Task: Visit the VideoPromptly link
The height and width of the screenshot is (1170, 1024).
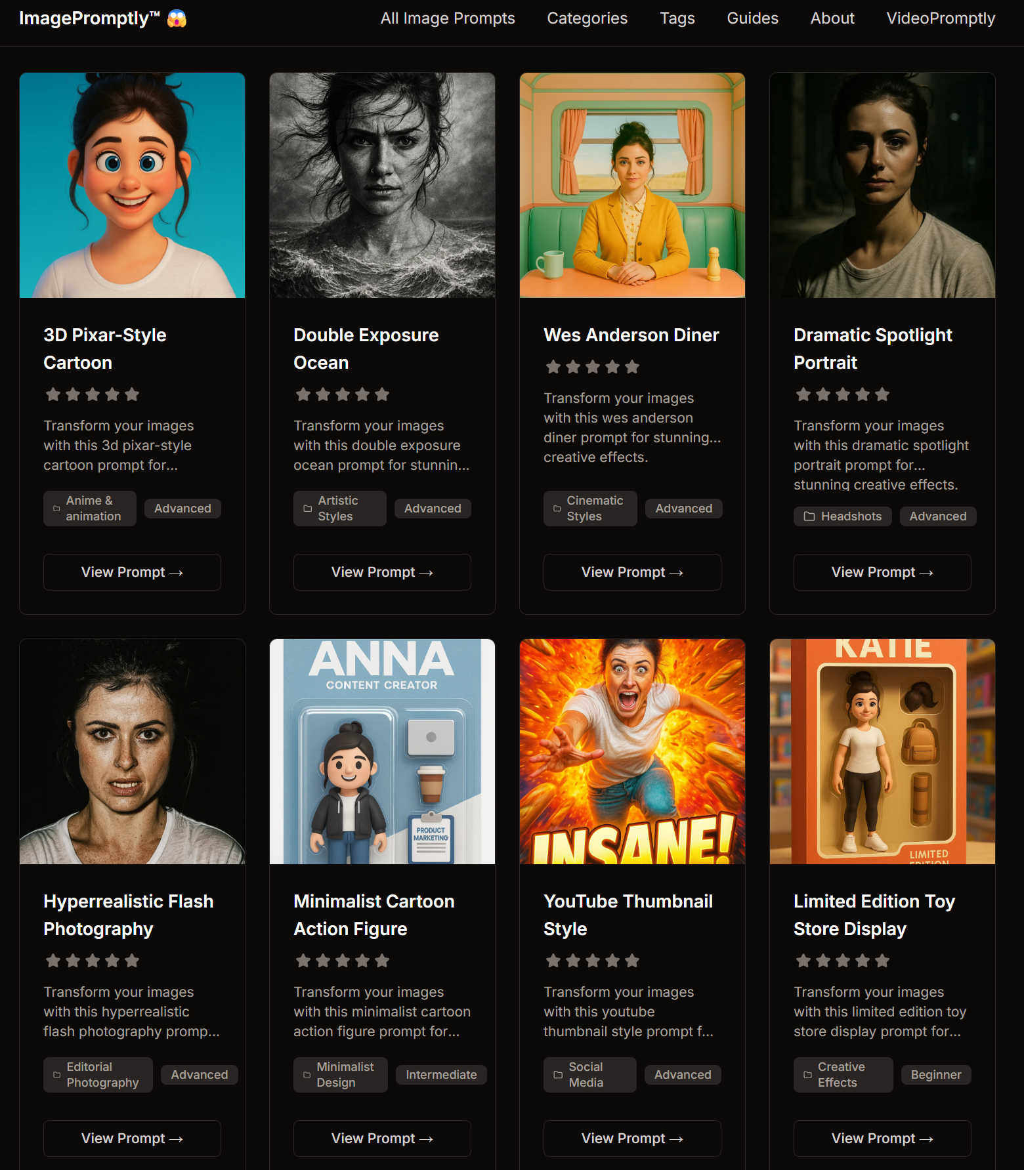Action: [x=941, y=18]
